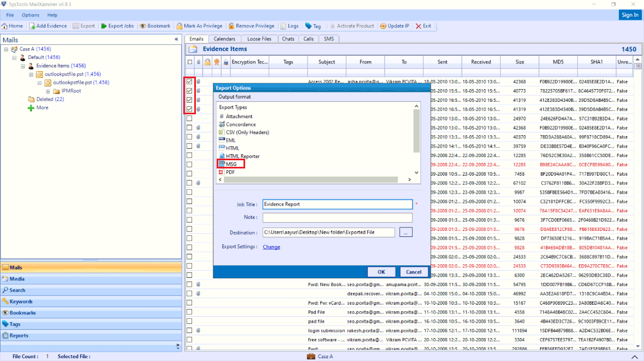Switch to the Chats tab
Screen dimensions: 644x361
pyautogui.click(x=288, y=39)
